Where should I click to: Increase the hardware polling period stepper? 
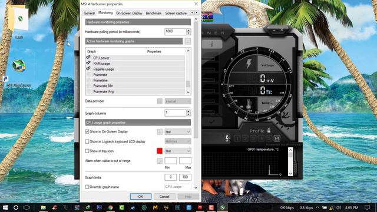click(x=188, y=30)
